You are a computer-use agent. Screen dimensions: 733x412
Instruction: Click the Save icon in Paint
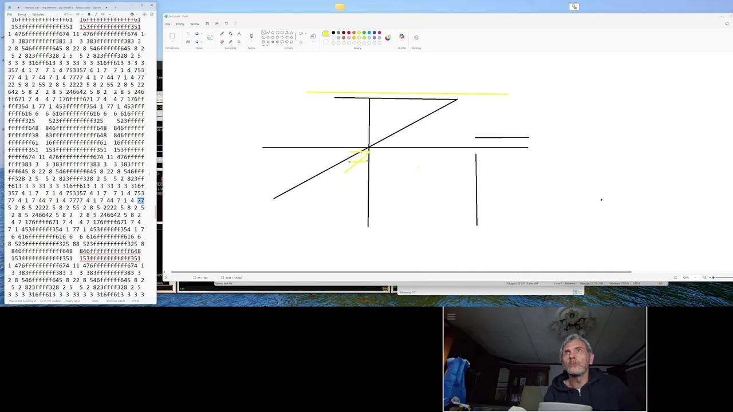(x=207, y=24)
